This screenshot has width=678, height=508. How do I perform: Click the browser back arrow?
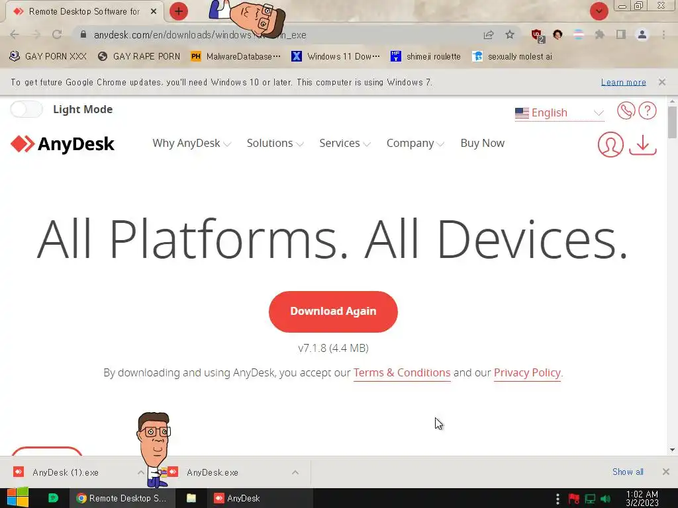point(15,34)
